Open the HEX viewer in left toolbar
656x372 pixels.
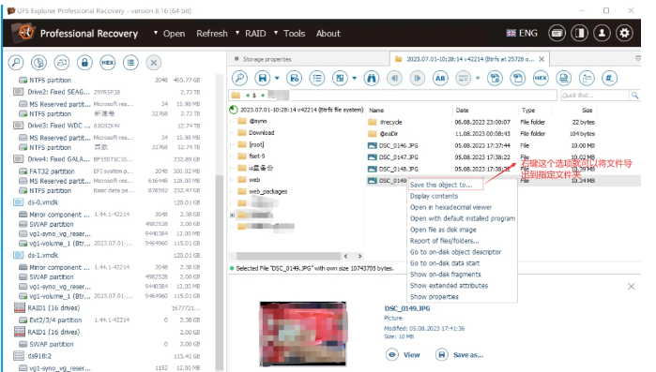pos(108,63)
